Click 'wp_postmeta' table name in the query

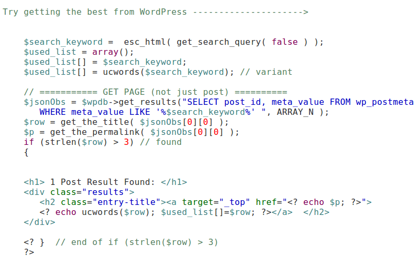click(x=384, y=102)
